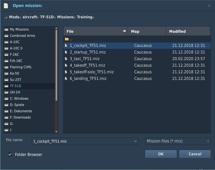This screenshot has width=215, height=170.
Task: Click the sort arrow in File column header
Action: pyautogui.click(x=124, y=31)
